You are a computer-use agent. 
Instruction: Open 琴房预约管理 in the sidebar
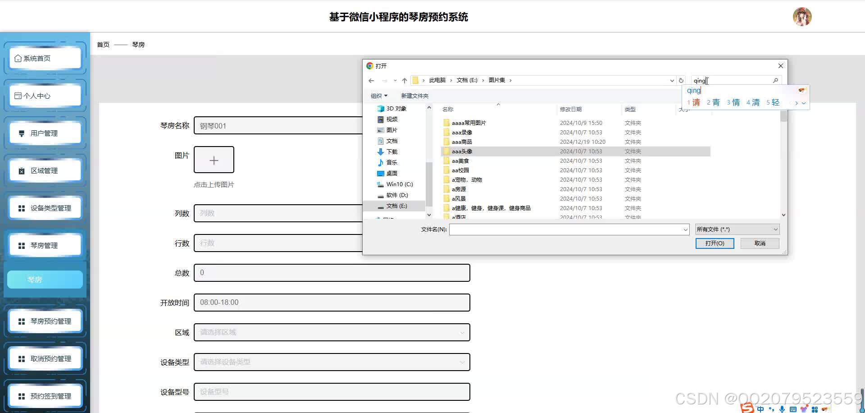tap(21, 321)
